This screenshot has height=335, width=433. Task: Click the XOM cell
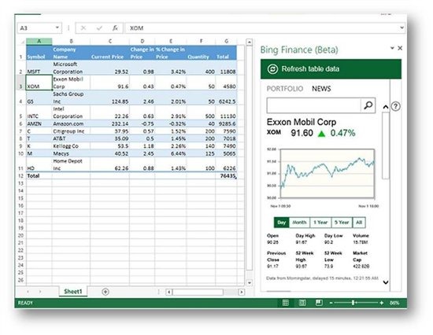39,83
